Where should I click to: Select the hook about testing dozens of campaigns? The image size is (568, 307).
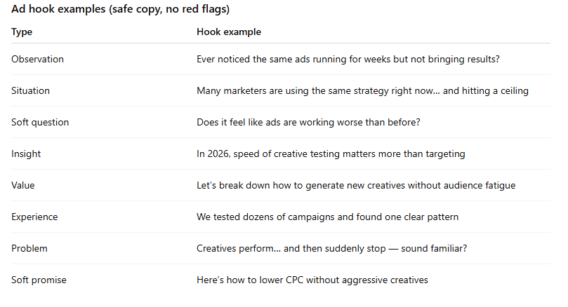pos(327,217)
